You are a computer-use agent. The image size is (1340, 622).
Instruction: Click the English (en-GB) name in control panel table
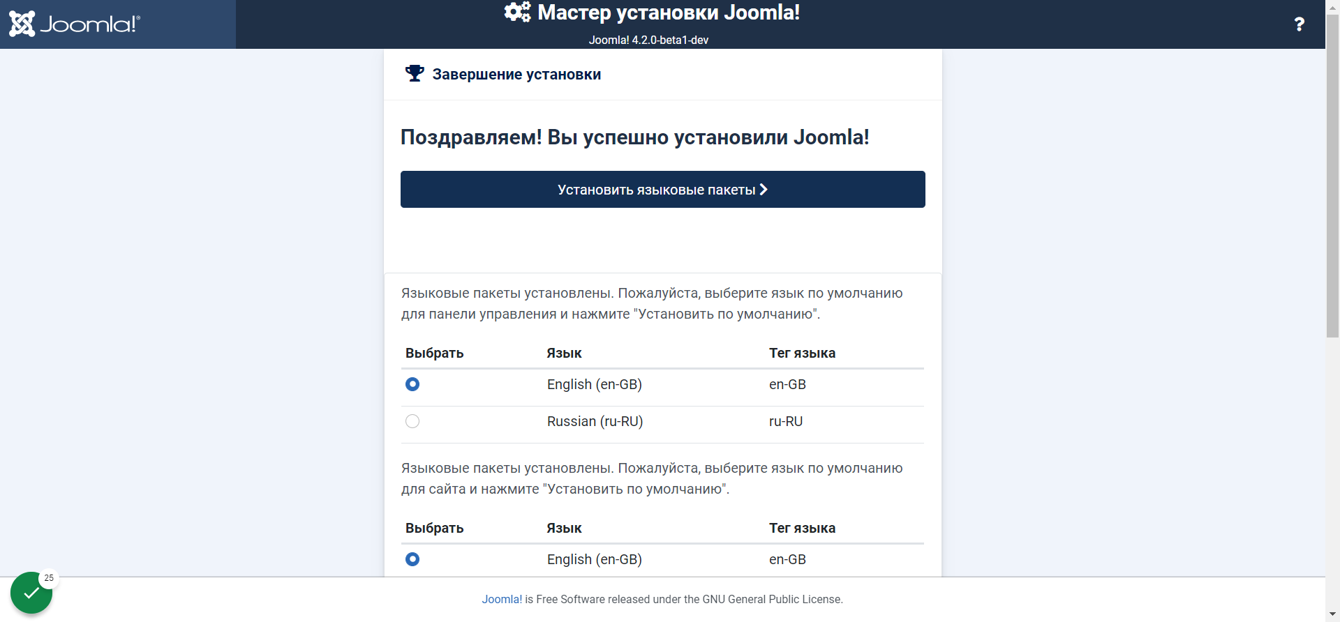(x=595, y=384)
